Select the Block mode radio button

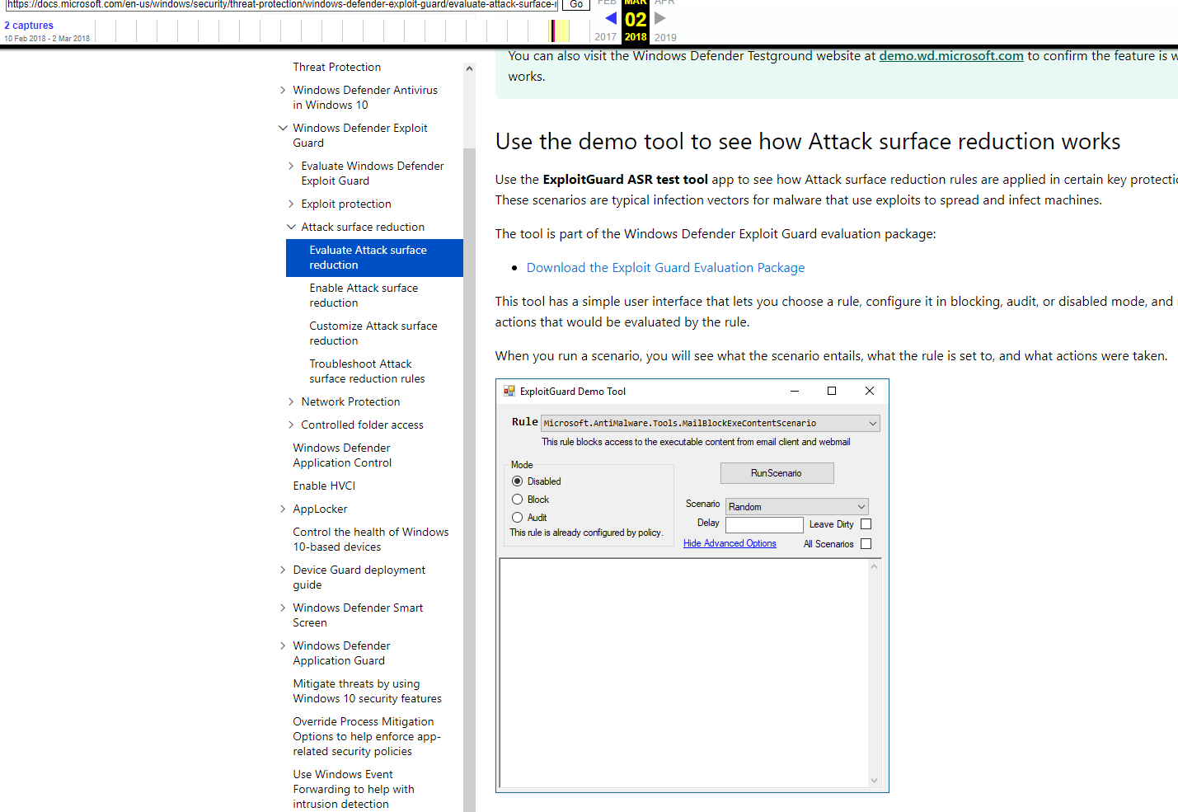(518, 500)
